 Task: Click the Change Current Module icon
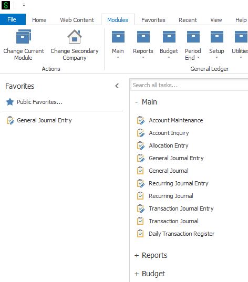tap(24, 37)
